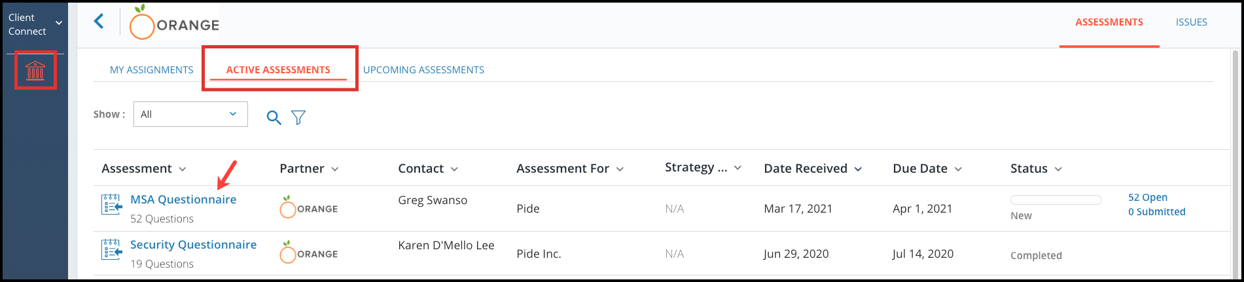Open the MSA Questionnaire link
Screen dimensions: 1244x282
[x=183, y=200]
